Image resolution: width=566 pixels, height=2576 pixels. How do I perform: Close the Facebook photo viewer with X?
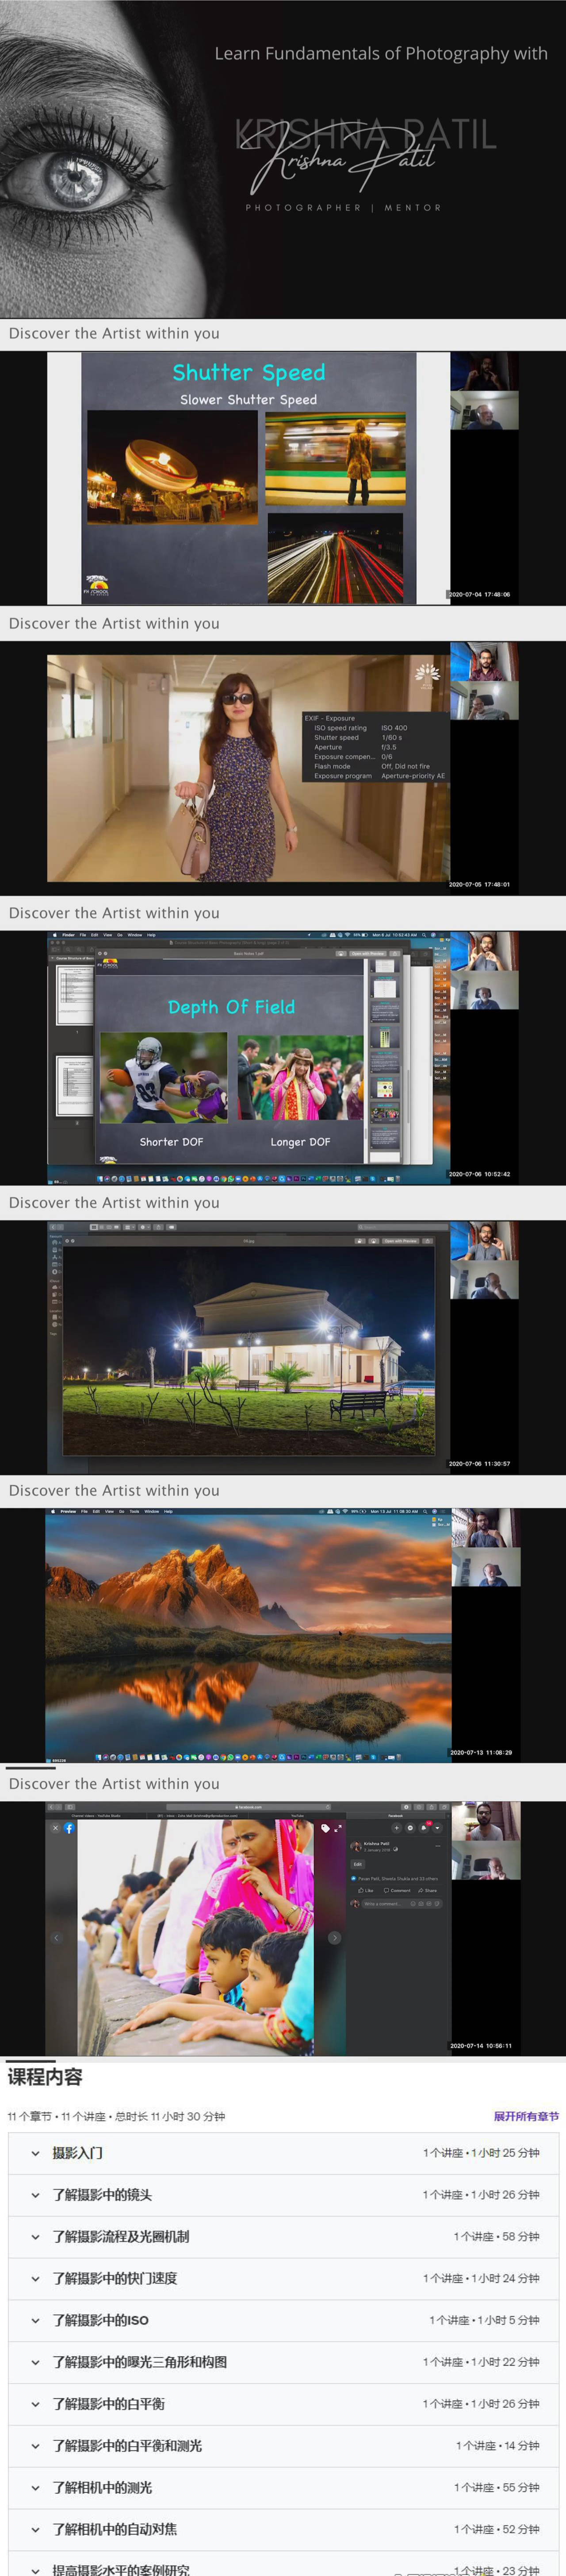click(x=56, y=1828)
